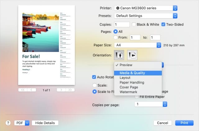The image size is (199, 131).
Task: Click the help question mark button
Action: pyautogui.click(x=8, y=123)
